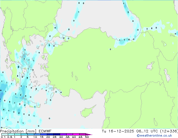Click the above-50 arrow tip of legend
This screenshot has height=138, width=178.
click(x=89, y=134)
